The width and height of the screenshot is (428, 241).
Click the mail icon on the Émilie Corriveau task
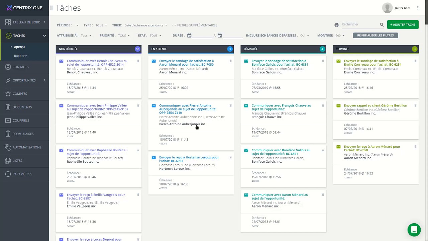click(338, 61)
